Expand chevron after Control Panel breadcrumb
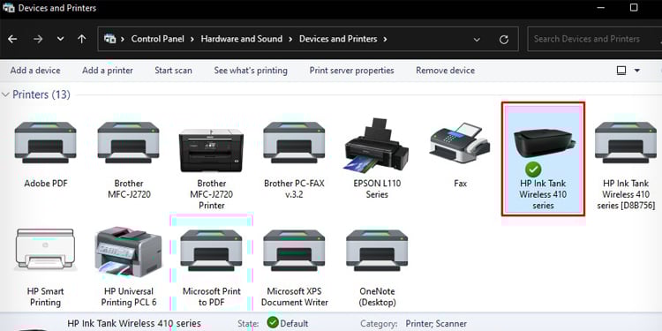This screenshot has width=662, height=331. click(192, 39)
